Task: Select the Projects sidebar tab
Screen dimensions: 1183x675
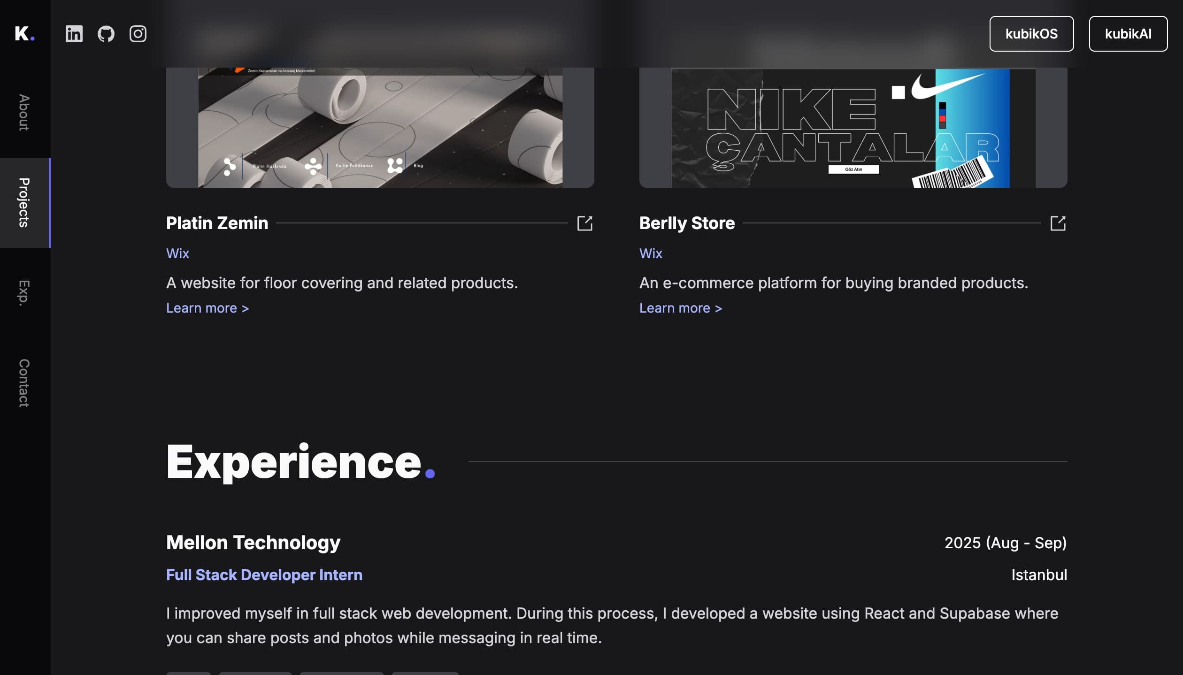Action: pos(24,203)
